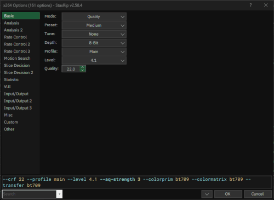Open the Tune dropdown set to None
The height and width of the screenshot is (200, 274).
point(94,34)
